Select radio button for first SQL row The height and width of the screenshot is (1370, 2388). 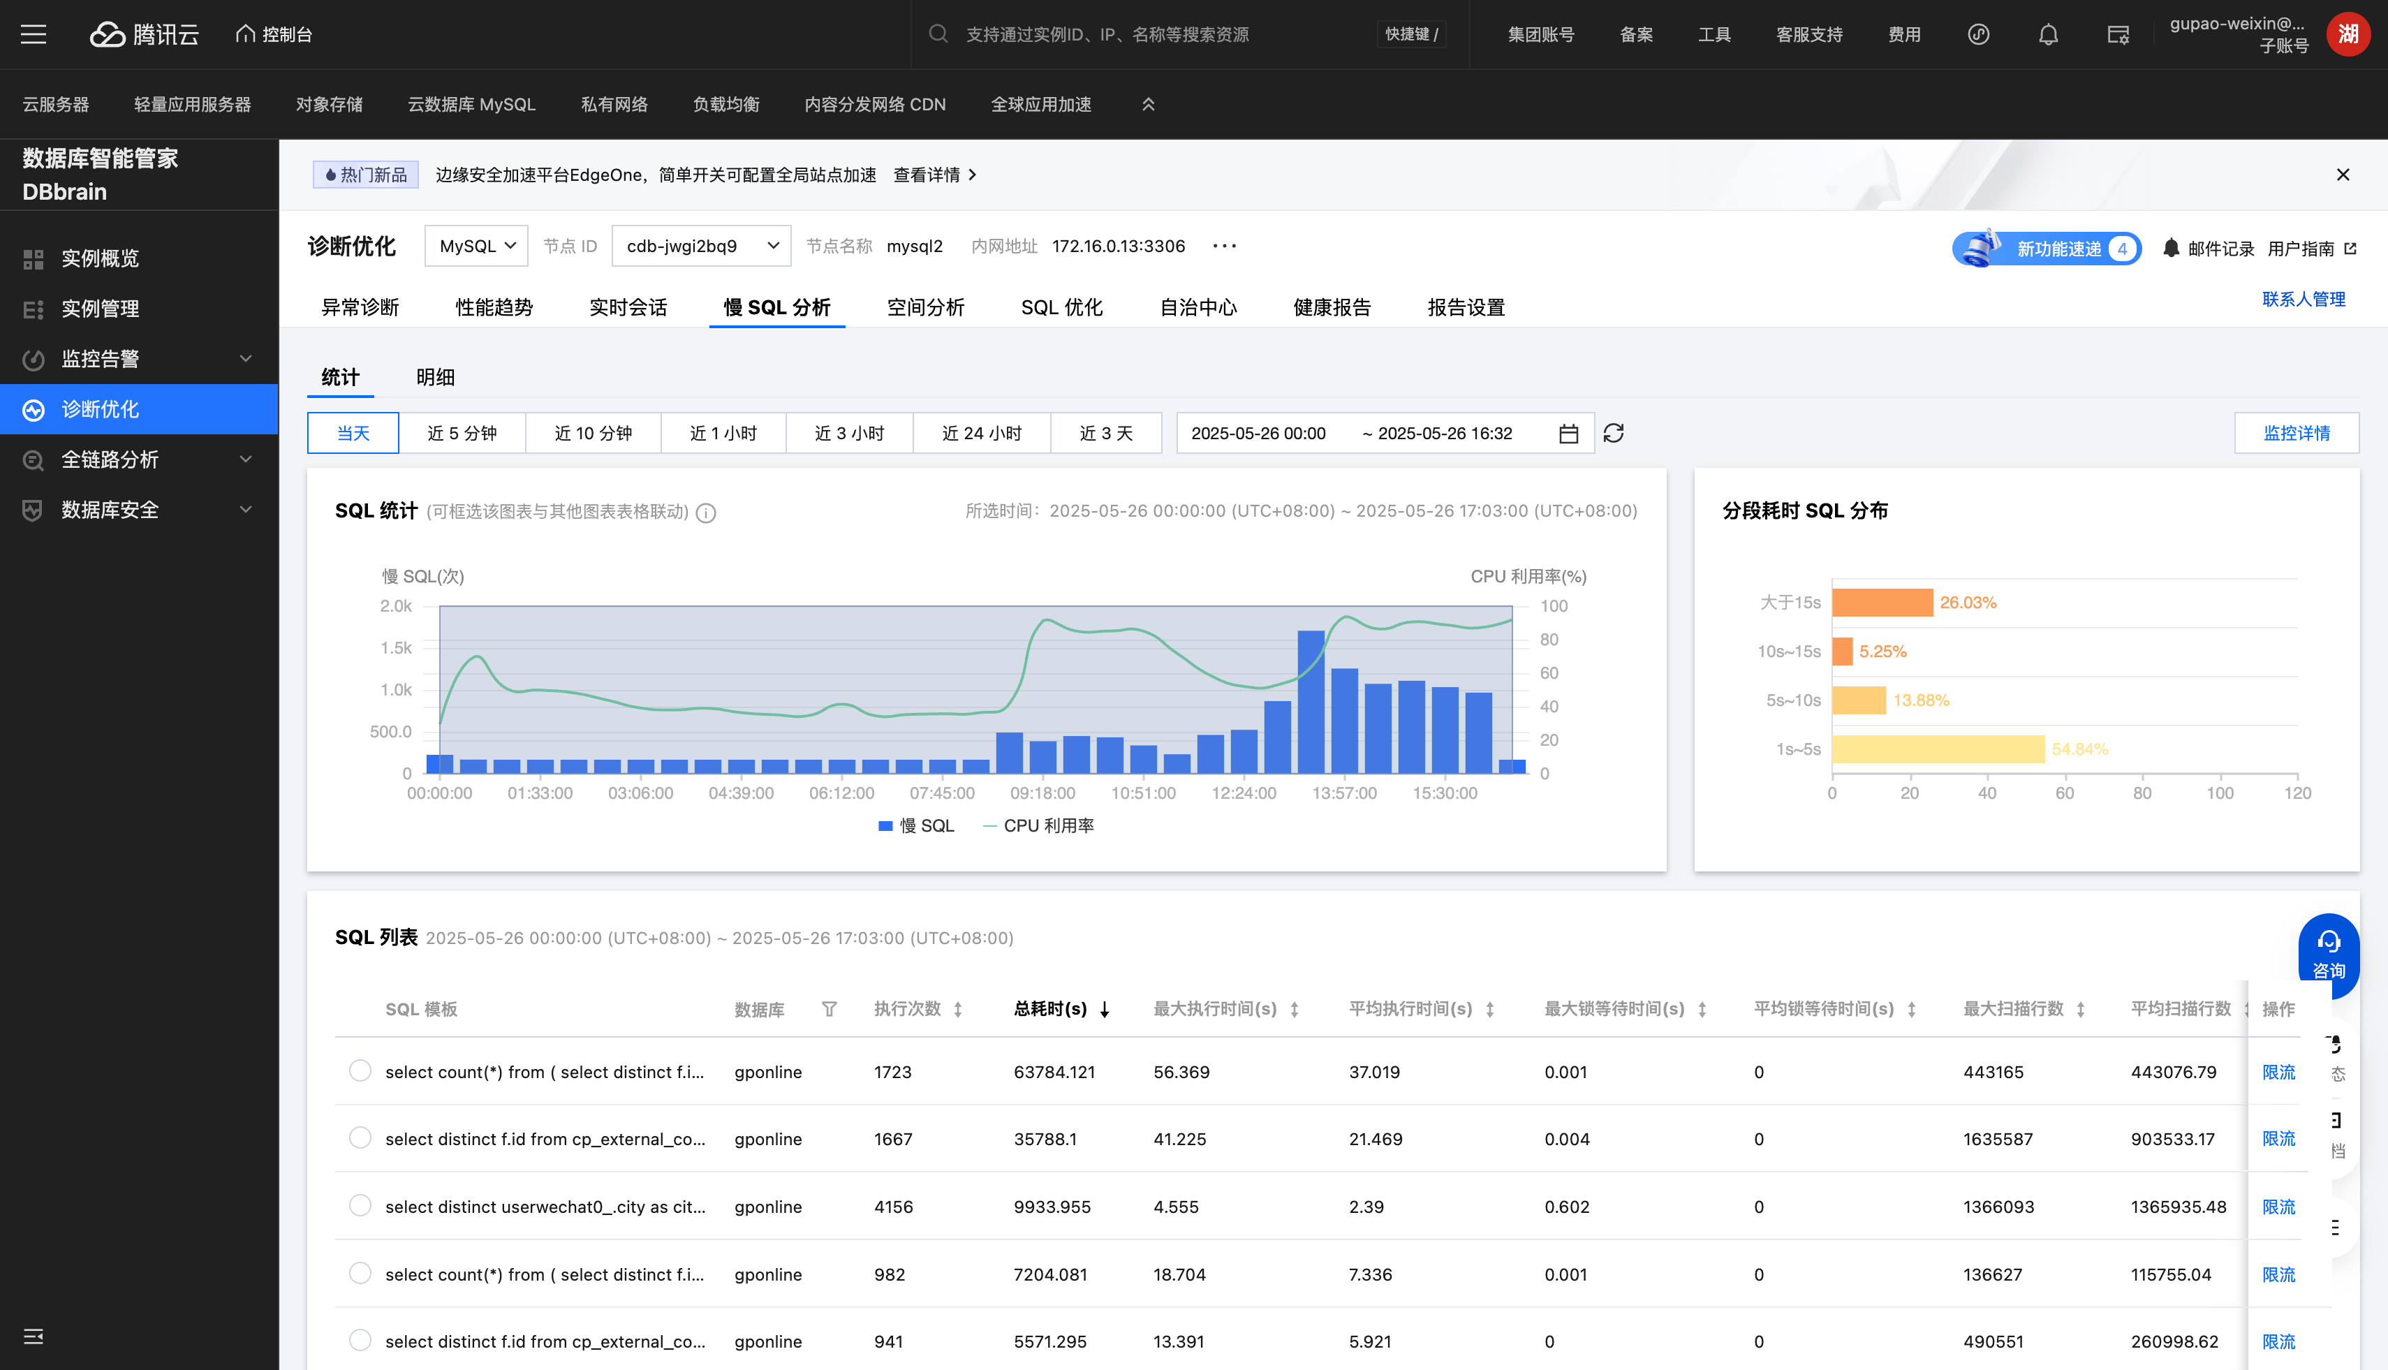(x=360, y=1070)
